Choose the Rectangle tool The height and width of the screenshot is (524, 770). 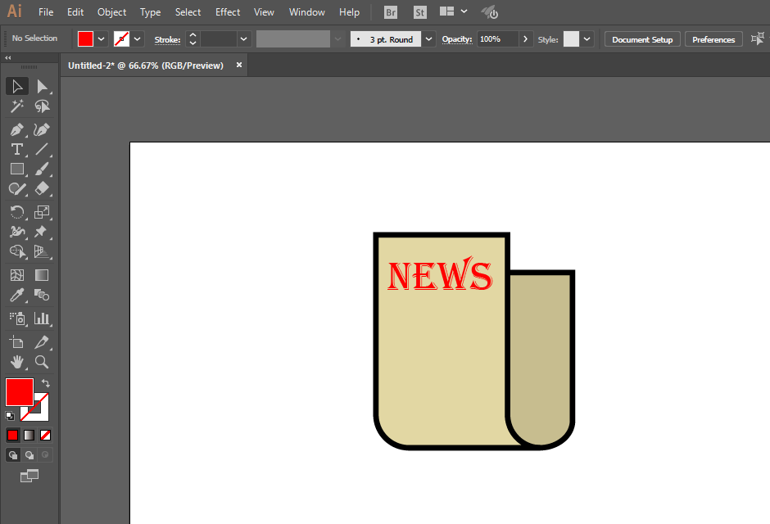pos(17,169)
